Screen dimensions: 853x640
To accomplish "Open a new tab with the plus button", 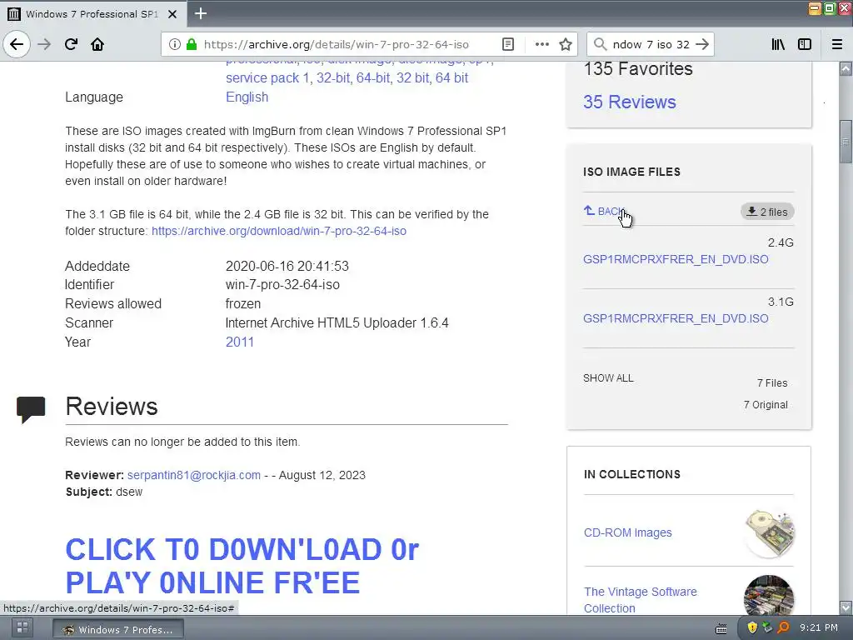I will pyautogui.click(x=201, y=13).
